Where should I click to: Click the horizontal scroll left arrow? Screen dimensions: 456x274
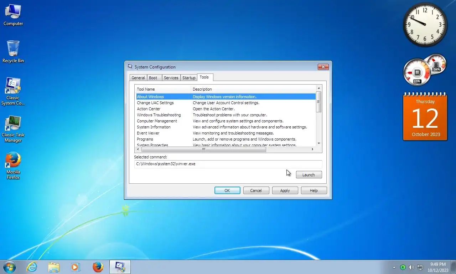tap(138, 149)
